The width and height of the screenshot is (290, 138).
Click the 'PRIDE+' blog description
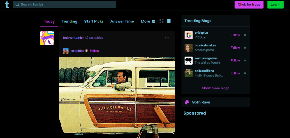(200, 37)
